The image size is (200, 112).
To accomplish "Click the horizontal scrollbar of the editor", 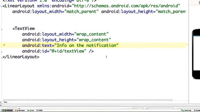I will [x=87, y=100].
